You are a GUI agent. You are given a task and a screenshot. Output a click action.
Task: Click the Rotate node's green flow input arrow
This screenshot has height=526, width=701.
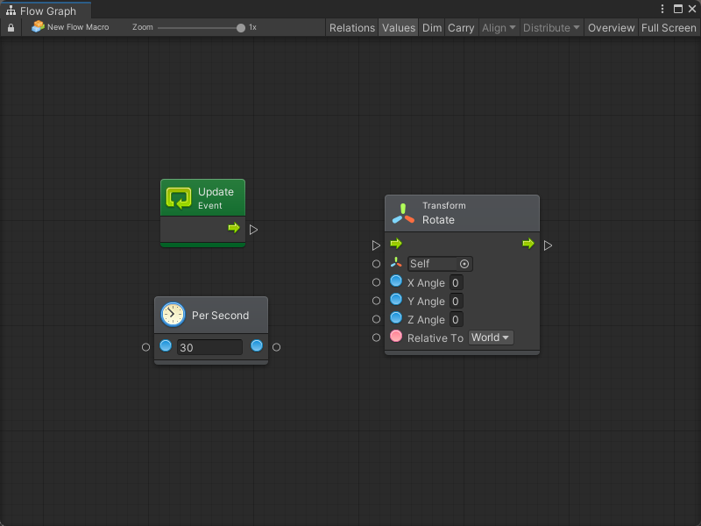[396, 244]
